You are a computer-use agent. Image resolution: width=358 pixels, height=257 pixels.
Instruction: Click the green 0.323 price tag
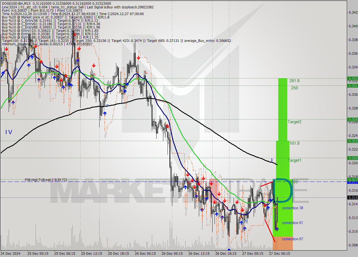pos(352,141)
